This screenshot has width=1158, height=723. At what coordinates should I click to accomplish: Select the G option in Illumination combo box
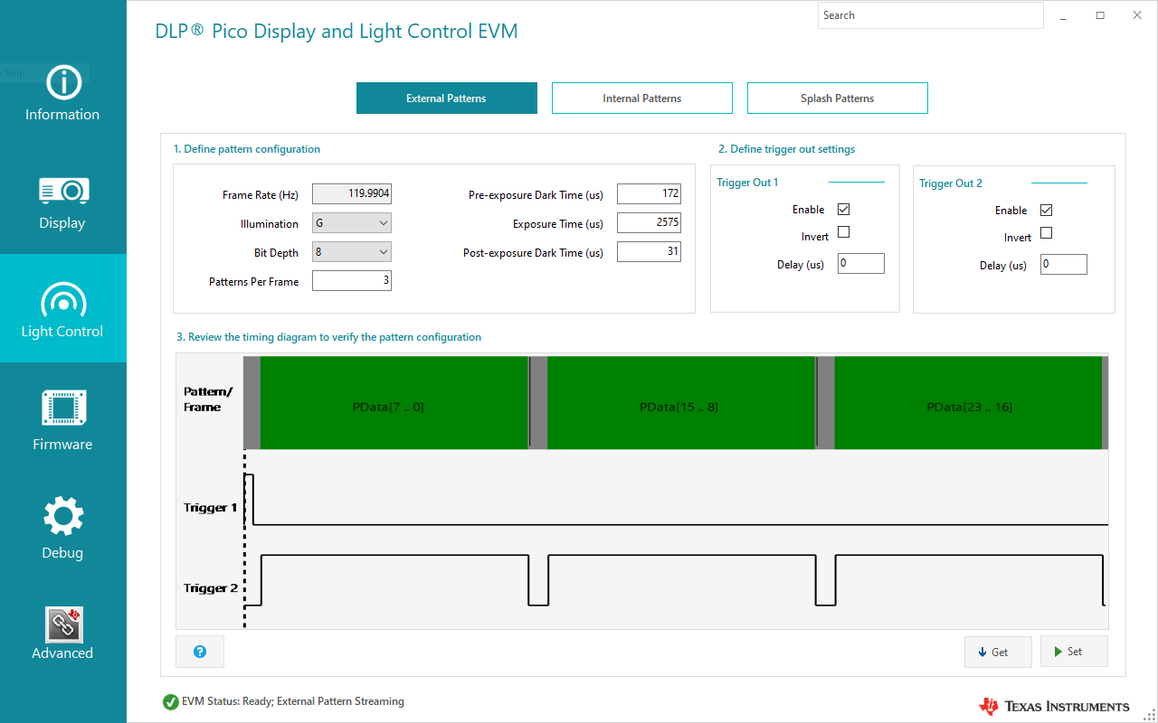[x=351, y=222]
